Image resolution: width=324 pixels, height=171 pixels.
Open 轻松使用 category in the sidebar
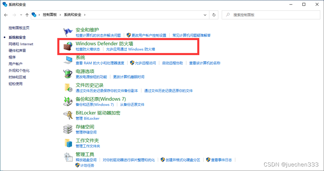[15, 84]
